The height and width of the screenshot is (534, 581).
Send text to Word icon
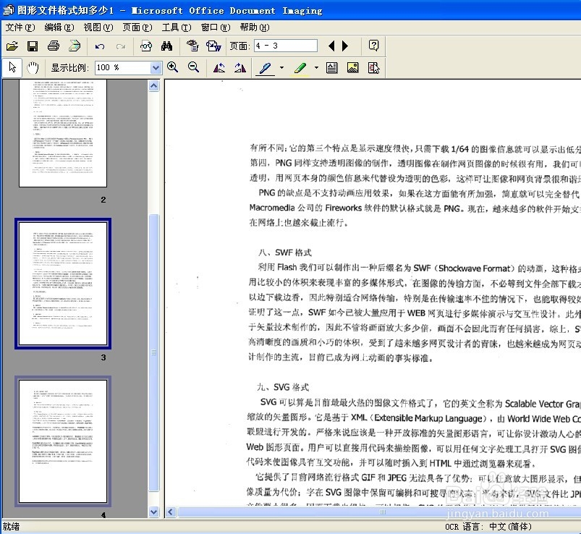(x=213, y=46)
